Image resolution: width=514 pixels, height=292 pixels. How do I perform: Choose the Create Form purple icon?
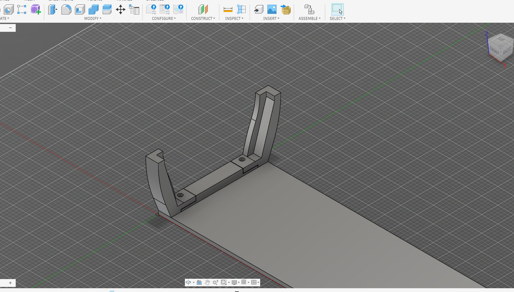[36, 9]
